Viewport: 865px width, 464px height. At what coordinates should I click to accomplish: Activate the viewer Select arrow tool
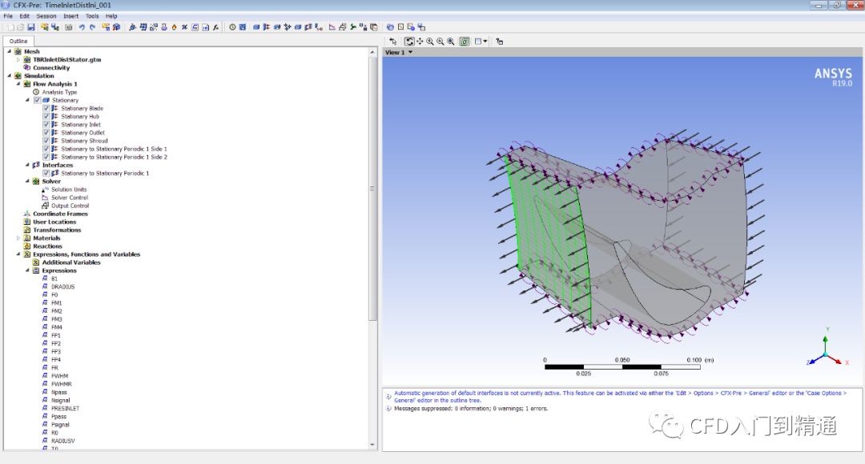[392, 42]
